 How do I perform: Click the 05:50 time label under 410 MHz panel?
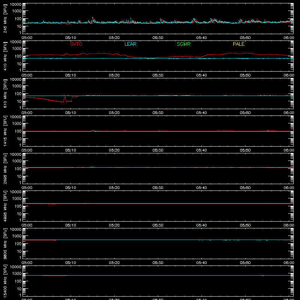245,75
